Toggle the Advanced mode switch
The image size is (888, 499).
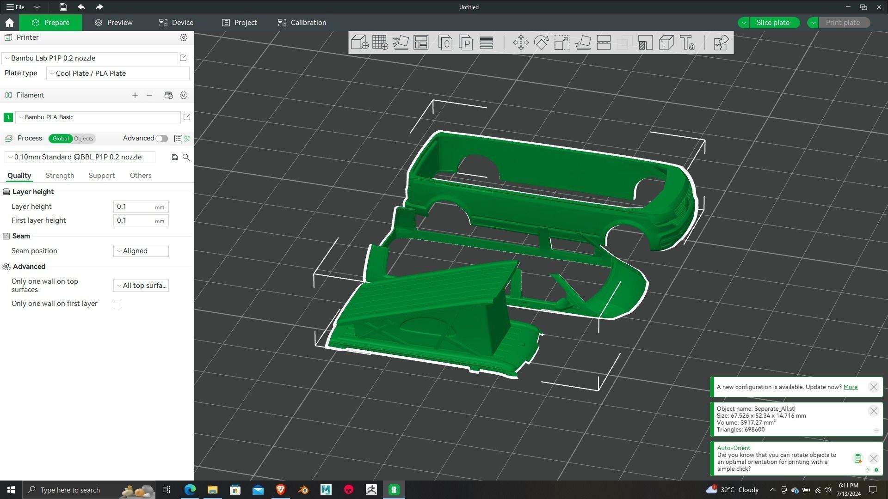click(161, 139)
